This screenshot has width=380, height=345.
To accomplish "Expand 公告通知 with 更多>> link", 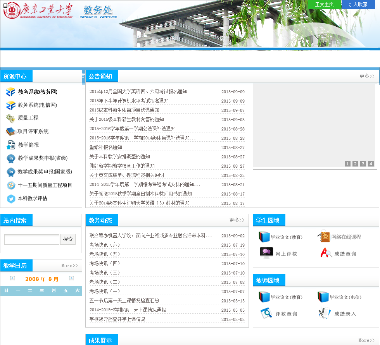I will point(367,76).
